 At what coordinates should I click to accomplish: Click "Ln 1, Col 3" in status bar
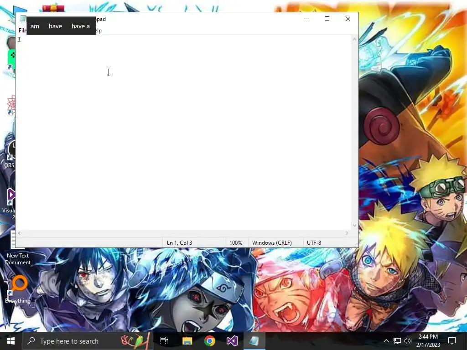click(179, 243)
